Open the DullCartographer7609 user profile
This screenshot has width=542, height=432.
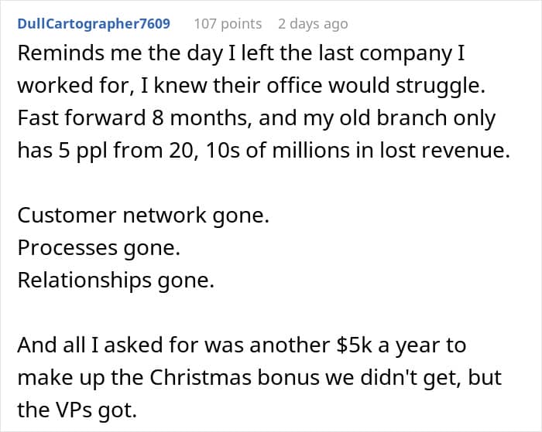click(93, 23)
